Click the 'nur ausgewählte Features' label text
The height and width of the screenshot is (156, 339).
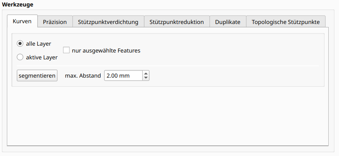(x=106, y=50)
